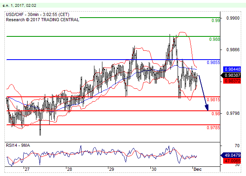Select the red 0.98 support label
The width and height of the screenshot is (246, 176).
pyautogui.click(x=216, y=114)
